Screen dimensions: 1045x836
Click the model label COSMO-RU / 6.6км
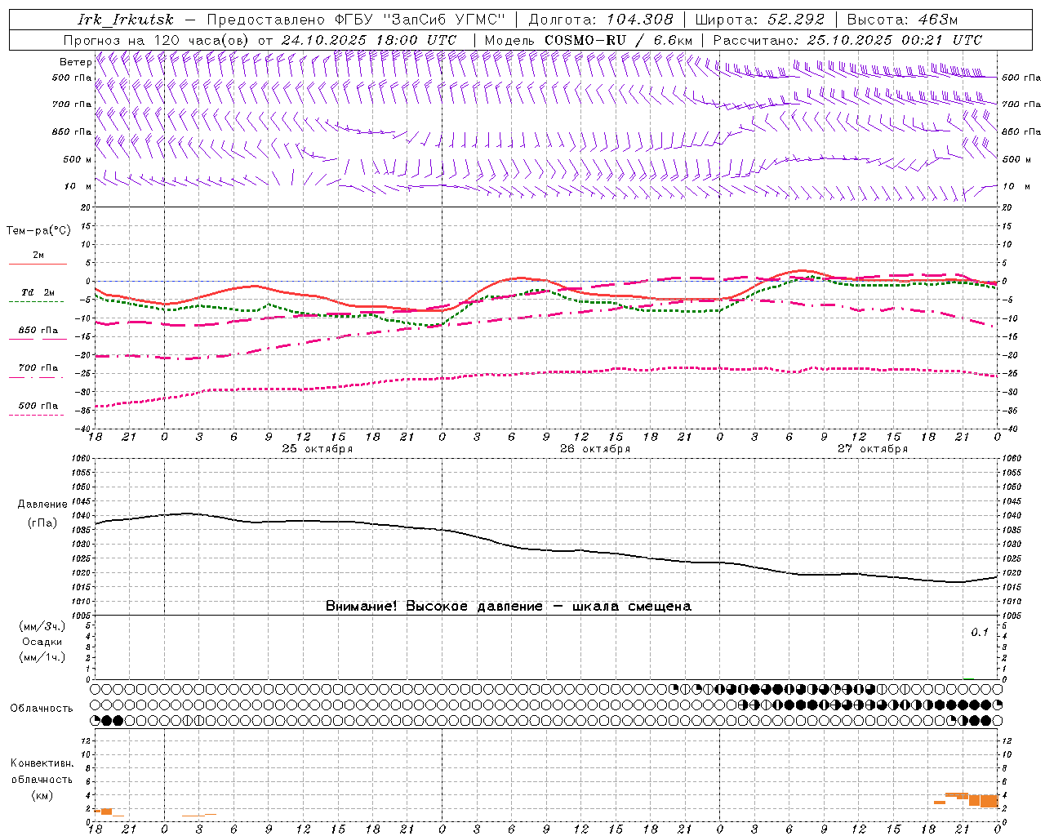[618, 40]
